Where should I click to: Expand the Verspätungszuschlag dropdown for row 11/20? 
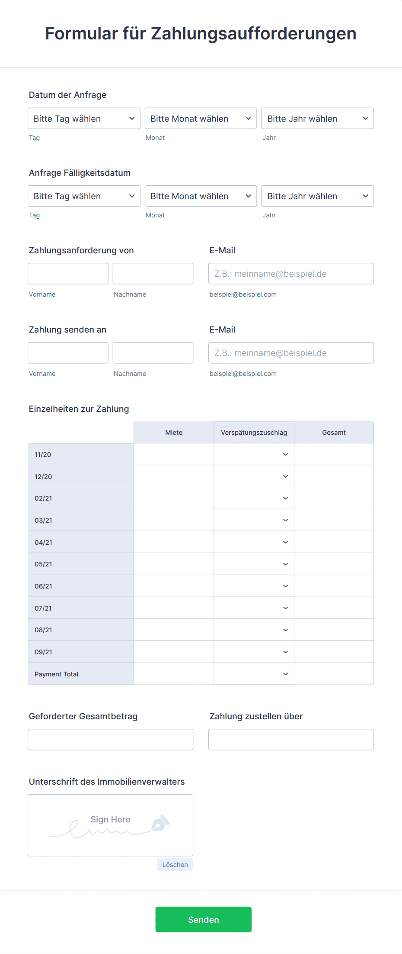[285, 454]
